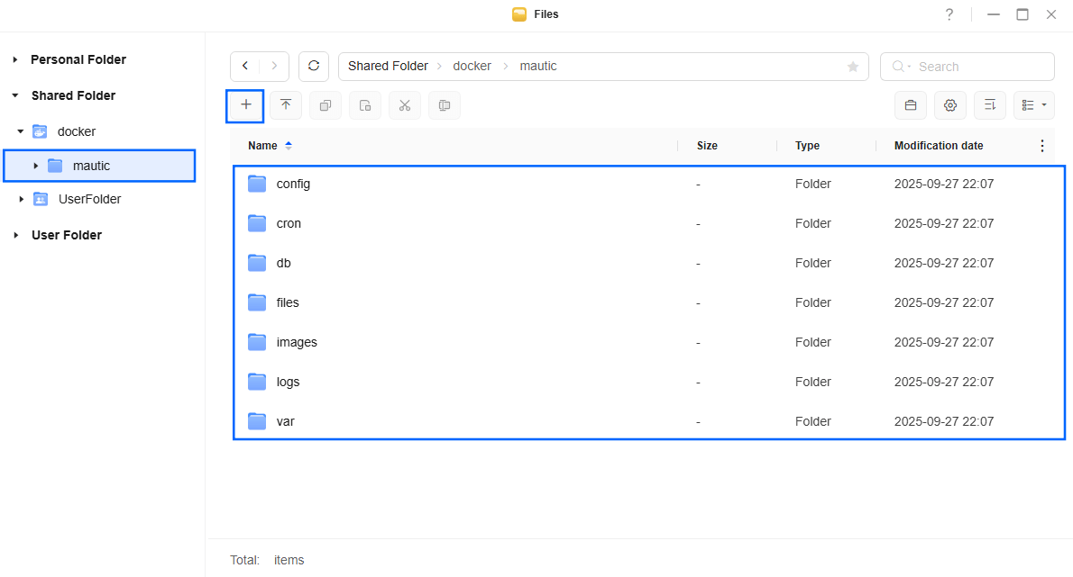Click the upload icon in toolbar
This screenshot has height=577, width=1073.
(x=286, y=105)
